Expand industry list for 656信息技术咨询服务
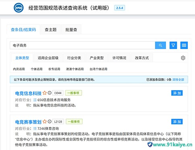 35,100
